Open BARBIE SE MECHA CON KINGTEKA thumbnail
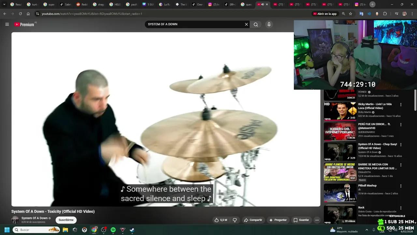417x235 pixels. (340, 172)
